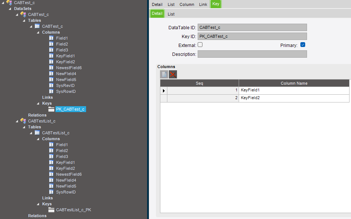
Task: Toggle the Primary checkbox
Action: pos(303,45)
